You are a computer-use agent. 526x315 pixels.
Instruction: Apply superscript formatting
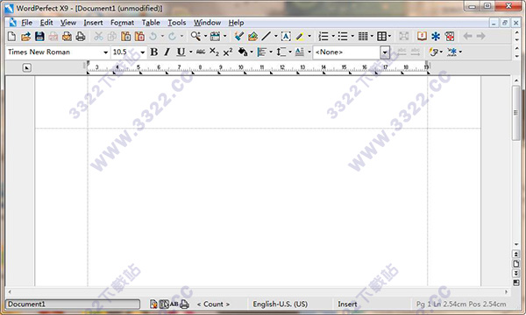[x=228, y=52]
